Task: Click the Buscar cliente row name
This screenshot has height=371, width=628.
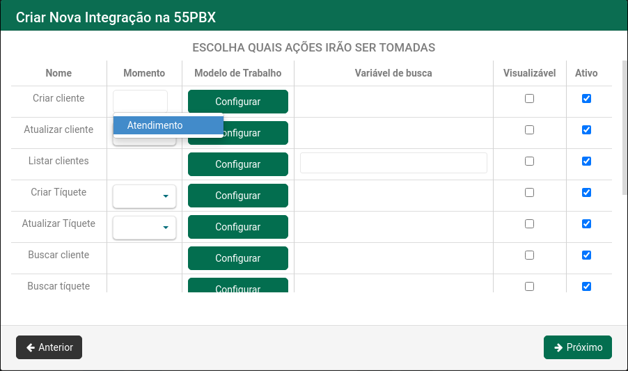Action: click(58, 255)
